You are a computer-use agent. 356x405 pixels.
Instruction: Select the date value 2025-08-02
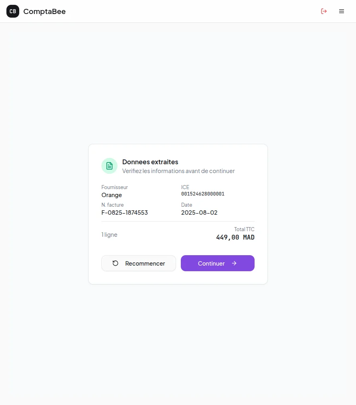(199, 213)
